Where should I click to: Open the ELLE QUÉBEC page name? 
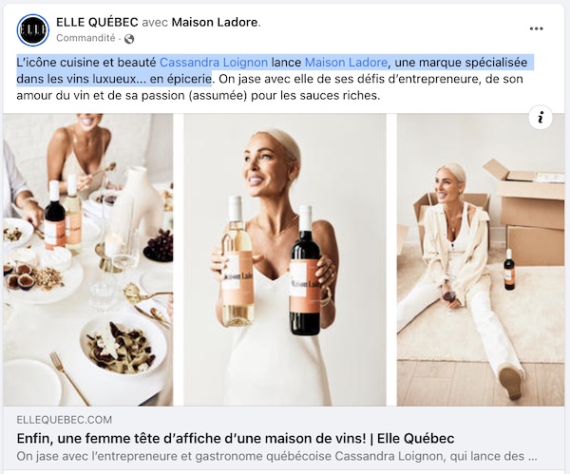[97, 22]
